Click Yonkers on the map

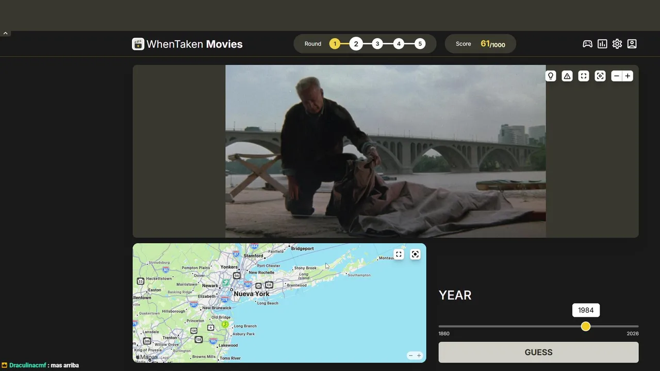(229, 267)
